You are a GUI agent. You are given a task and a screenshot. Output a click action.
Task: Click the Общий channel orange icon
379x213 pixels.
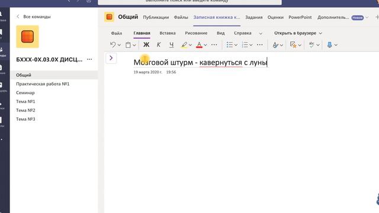click(x=109, y=17)
